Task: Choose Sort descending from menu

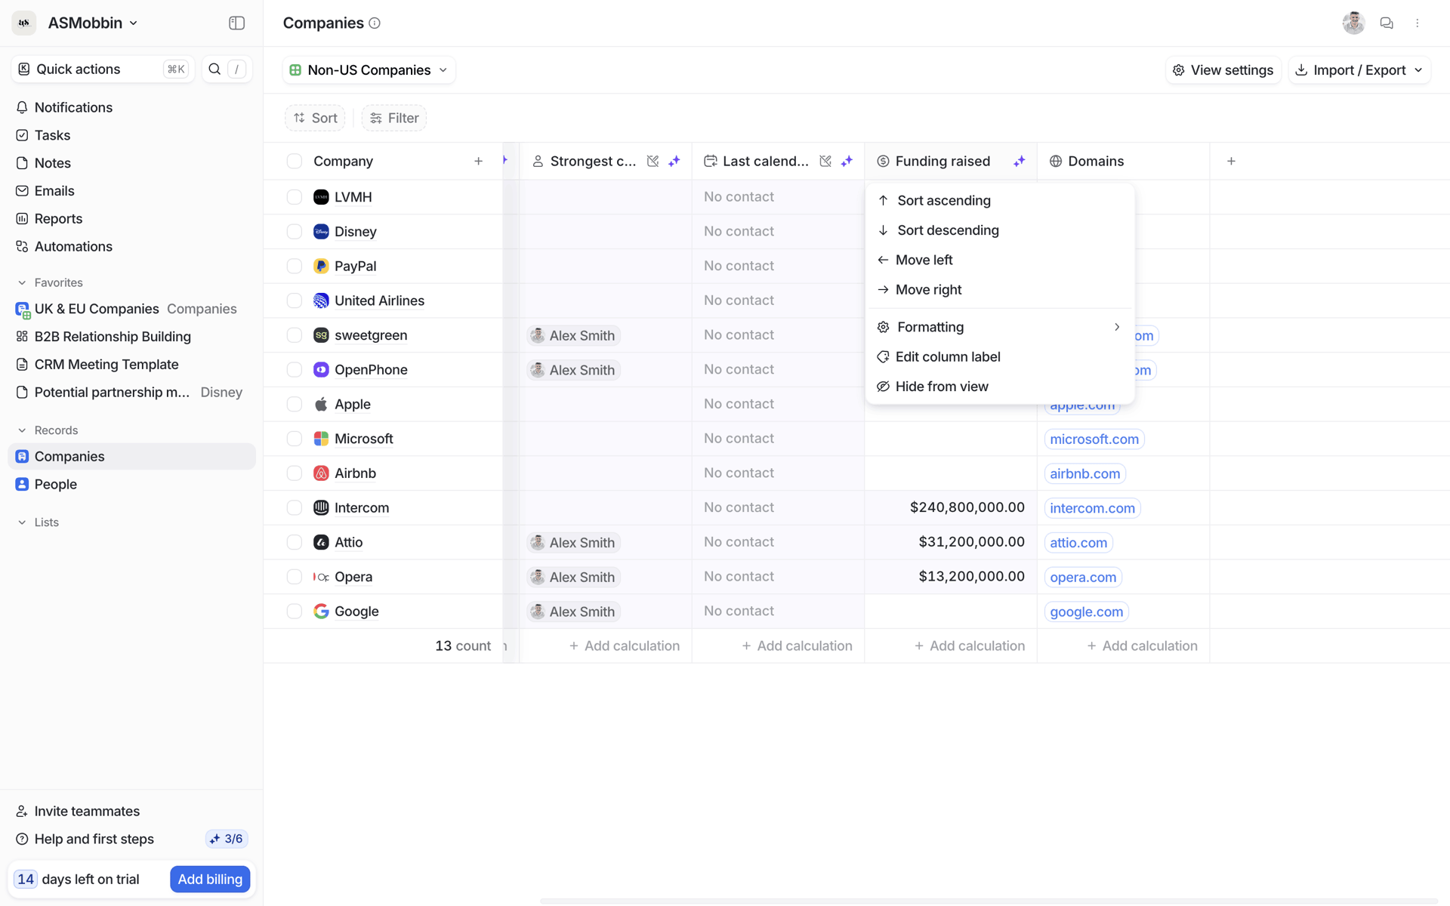Action: (999, 230)
